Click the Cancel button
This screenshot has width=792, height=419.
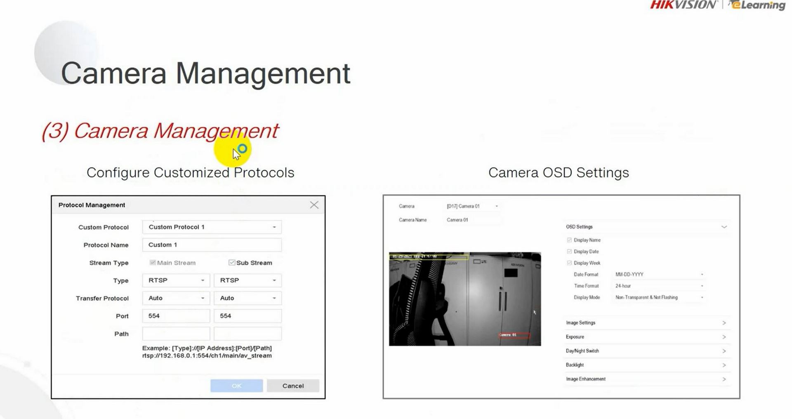point(292,386)
